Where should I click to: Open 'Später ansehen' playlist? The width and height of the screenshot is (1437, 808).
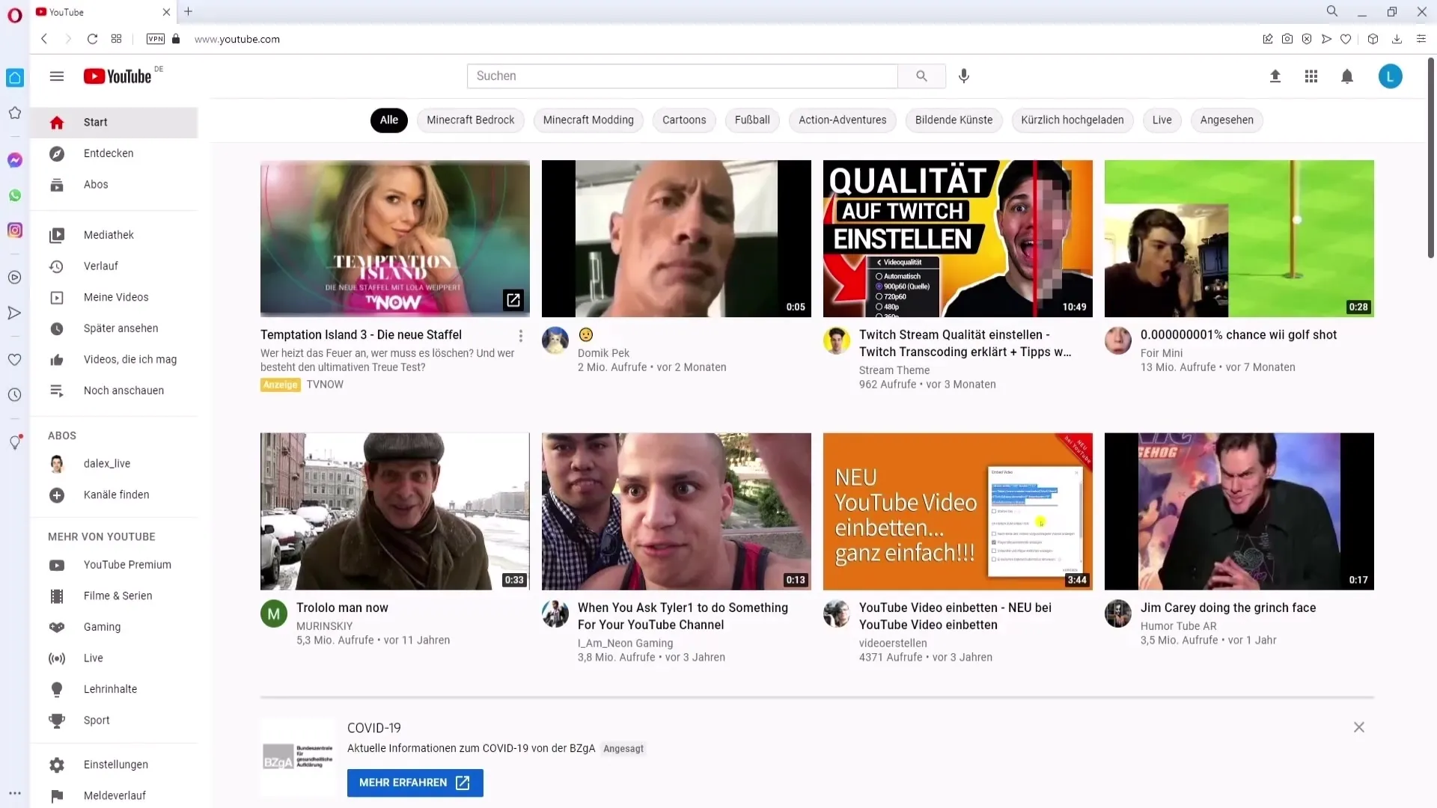(114, 328)
